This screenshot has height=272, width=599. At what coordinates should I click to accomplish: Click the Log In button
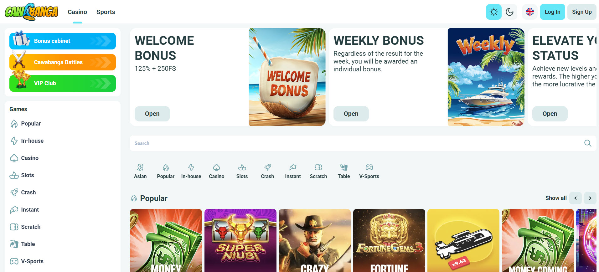coord(552,12)
